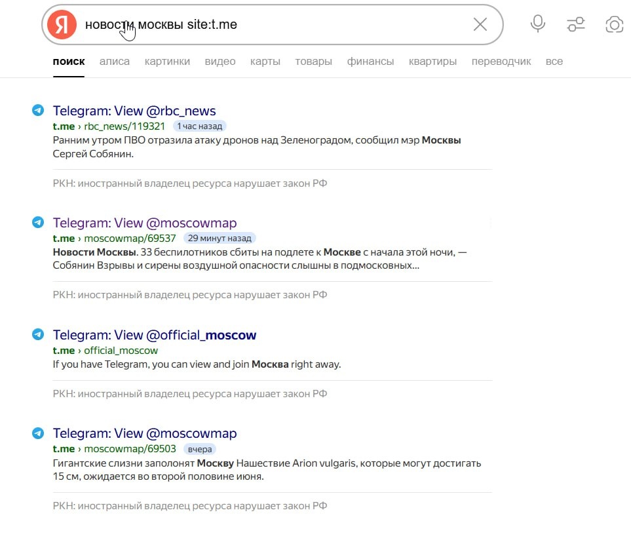Click РКН notice under moscowmap/69537 result
The height and width of the screenshot is (542, 631).
(190, 295)
